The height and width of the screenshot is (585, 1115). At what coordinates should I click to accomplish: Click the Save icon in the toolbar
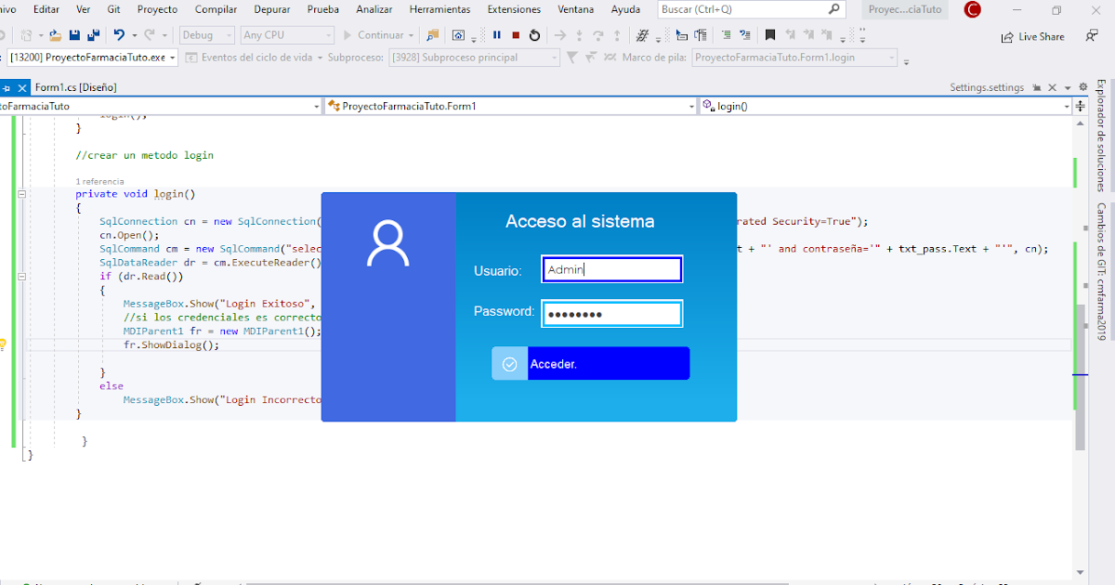point(74,34)
